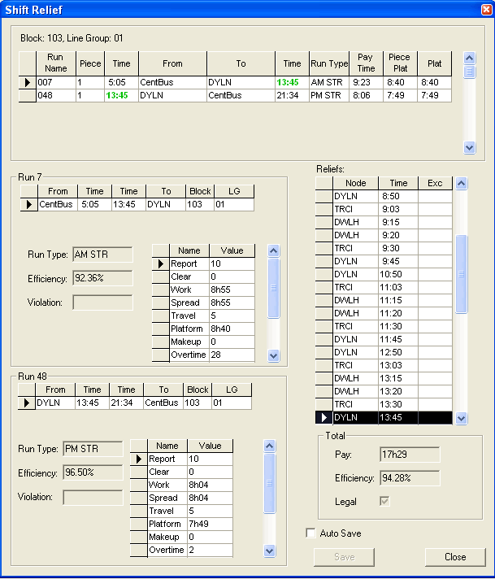Screen dimensions: 495x579
Task: Click green 13:45 time in run 048 row
Action: (x=121, y=95)
